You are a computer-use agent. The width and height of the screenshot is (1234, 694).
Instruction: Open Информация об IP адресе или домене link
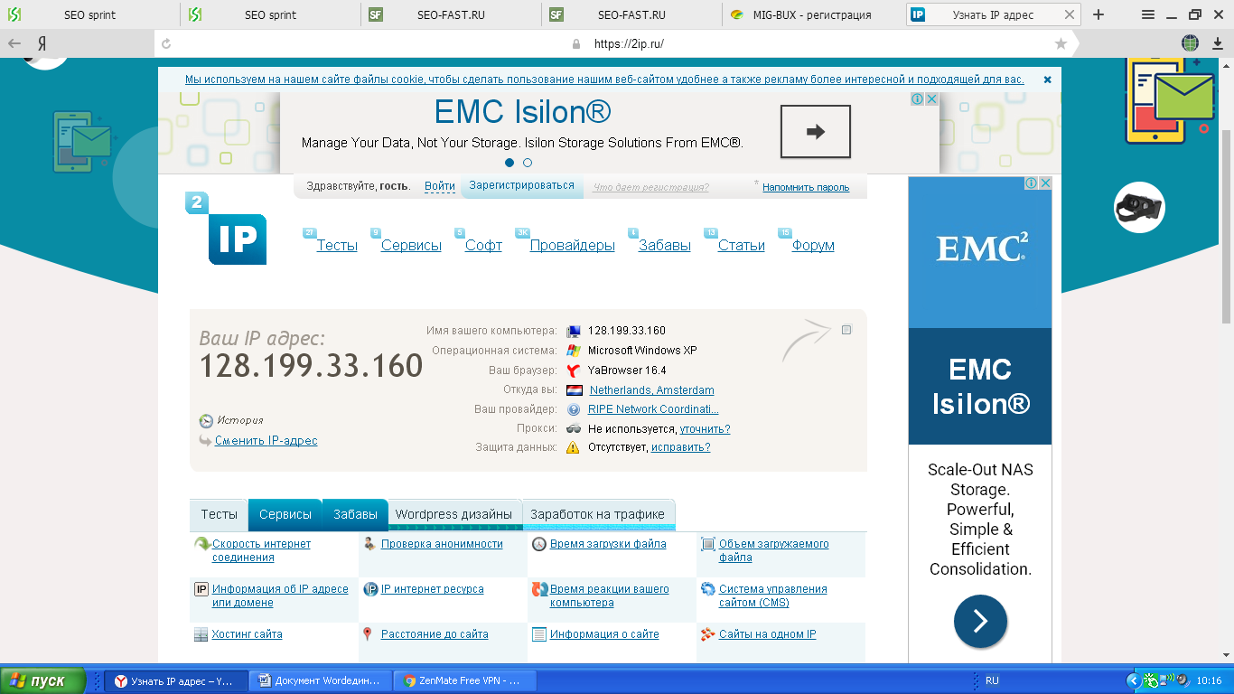click(280, 596)
